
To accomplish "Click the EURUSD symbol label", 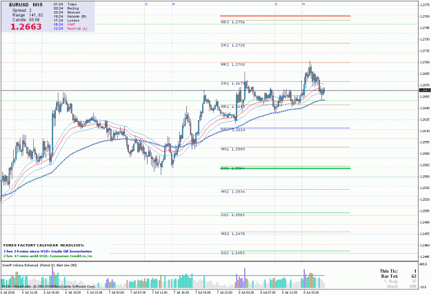I will pyautogui.click(x=19, y=5).
